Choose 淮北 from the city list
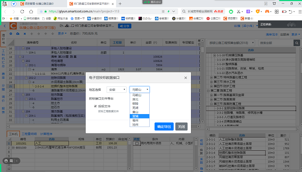 (x=139, y=99)
